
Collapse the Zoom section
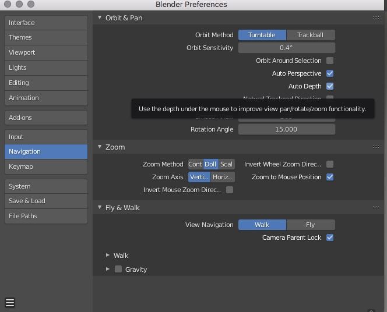click(100, 147)
